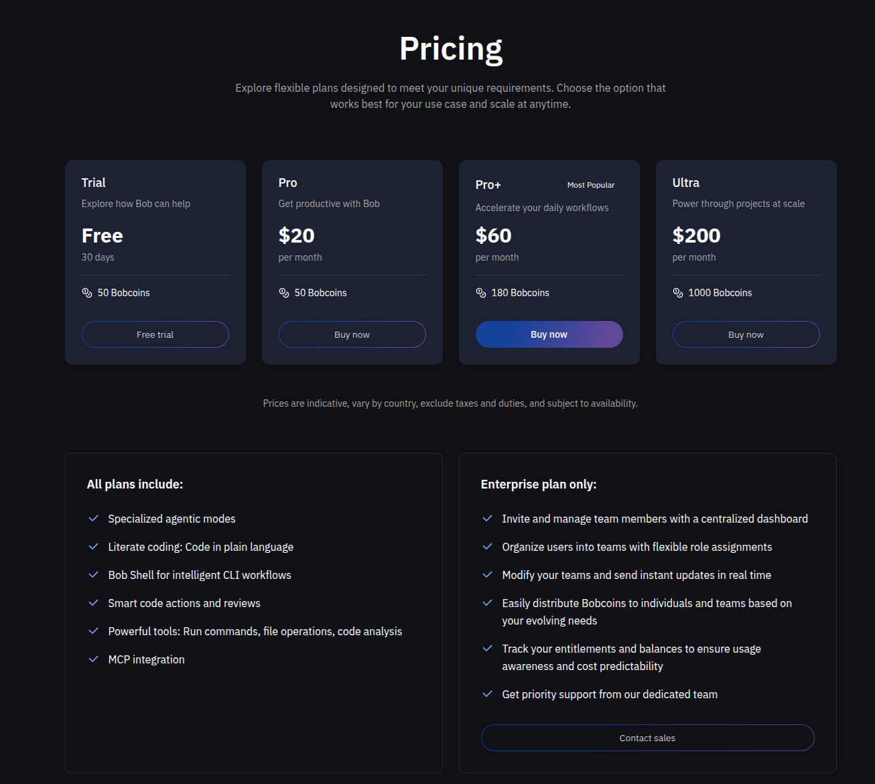Click the Bobcoins icon in Pro+ plan
The image size is (875, 784).
(x=481, y=293)
